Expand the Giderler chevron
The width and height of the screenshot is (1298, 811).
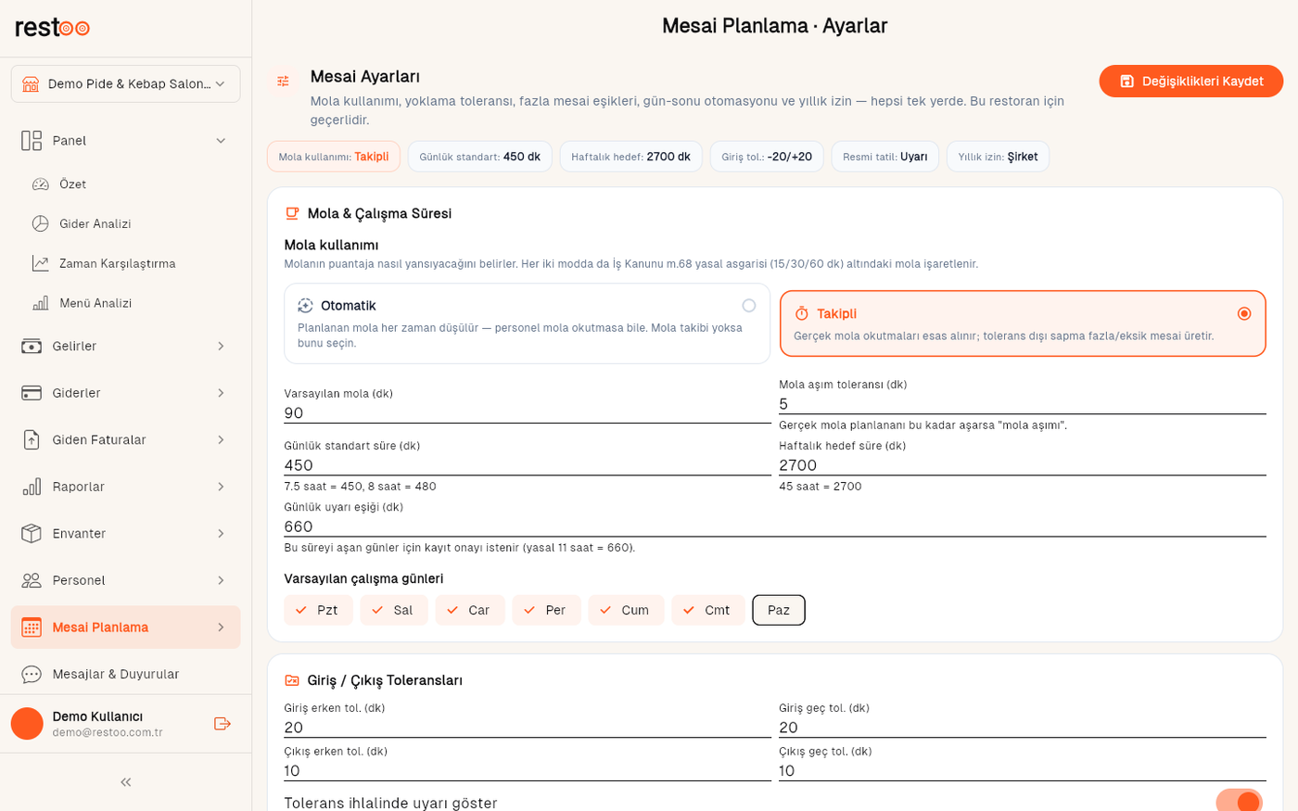pyautogui.click(x=221, y=393)
